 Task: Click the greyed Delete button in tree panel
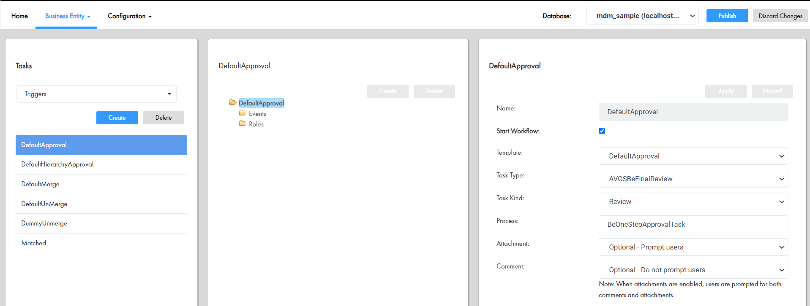434,91
